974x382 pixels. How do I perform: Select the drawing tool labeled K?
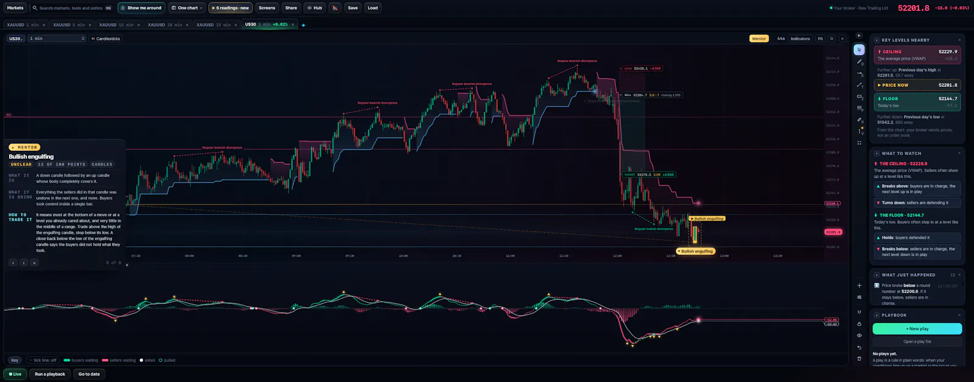tap(859, 73)
